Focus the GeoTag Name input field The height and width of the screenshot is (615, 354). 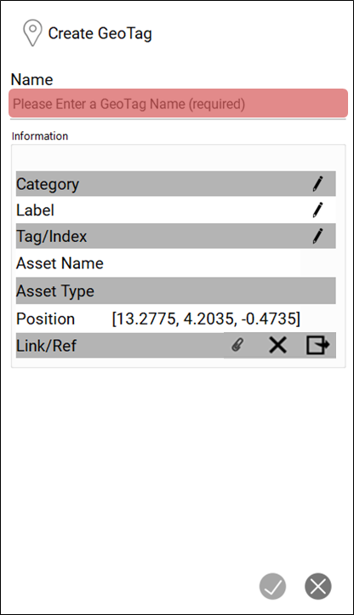179,104
